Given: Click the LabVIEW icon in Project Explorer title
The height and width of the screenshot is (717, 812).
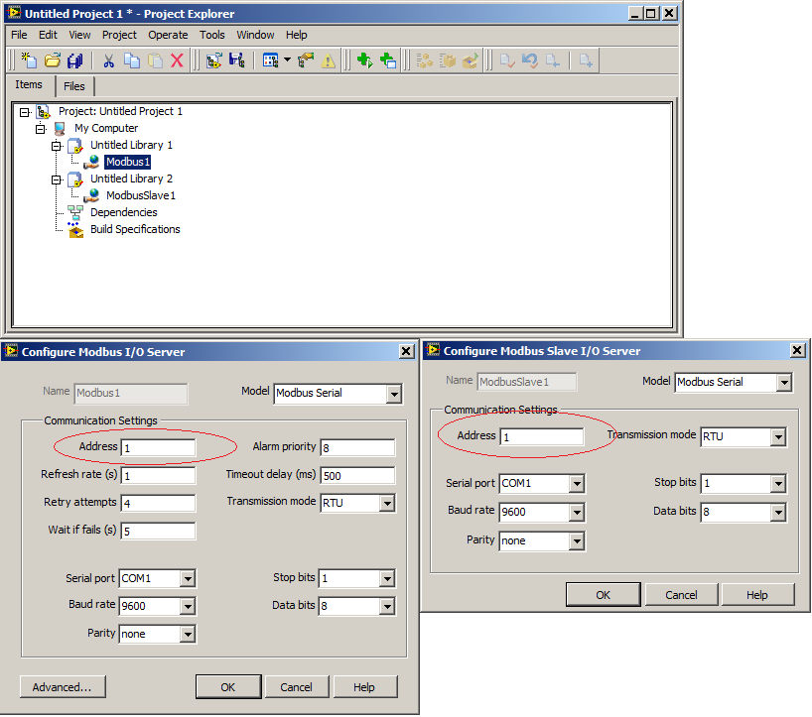Looking at the screenshot, I should [x=14, y=13].
